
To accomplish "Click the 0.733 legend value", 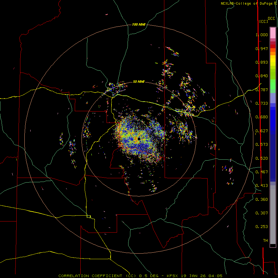I will click(x=262, y=103).
